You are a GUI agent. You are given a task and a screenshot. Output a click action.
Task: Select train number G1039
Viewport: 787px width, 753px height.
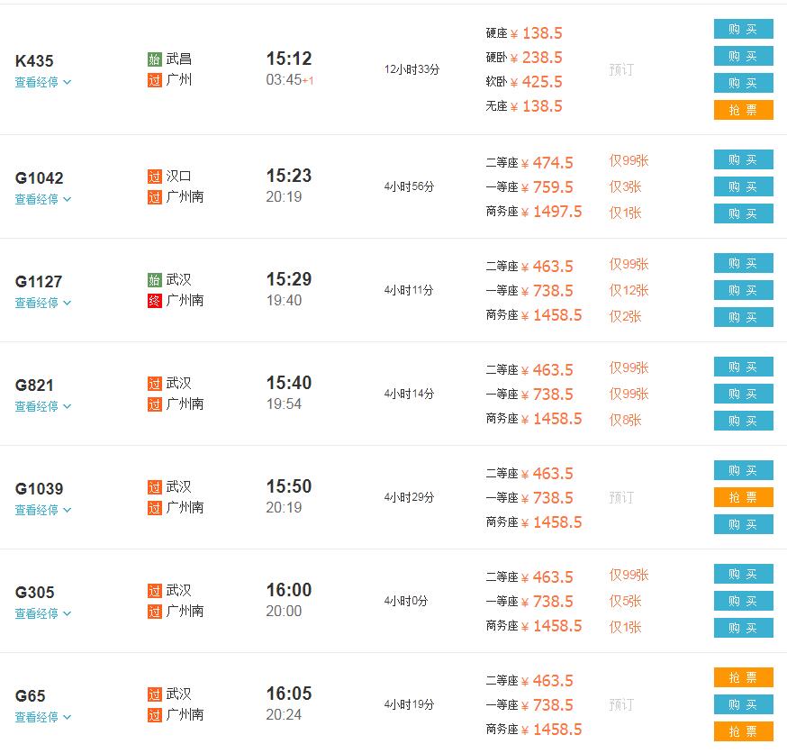click(39, 489)
